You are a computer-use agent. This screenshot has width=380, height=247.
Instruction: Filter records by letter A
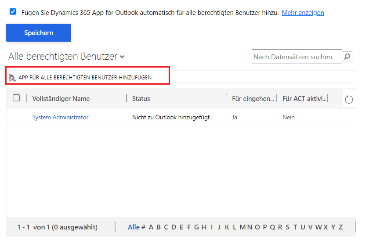pos(151,227)
